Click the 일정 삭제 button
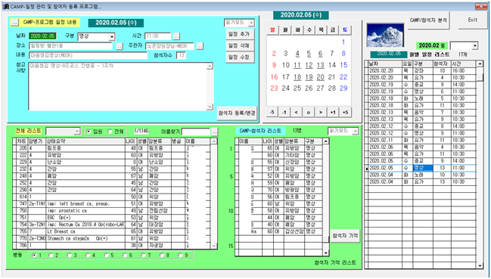This screenshot has height=279, width=491. (239, 45)
